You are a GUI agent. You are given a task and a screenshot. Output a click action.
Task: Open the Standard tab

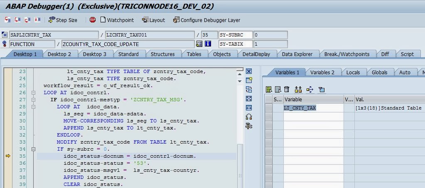(128, 54)
